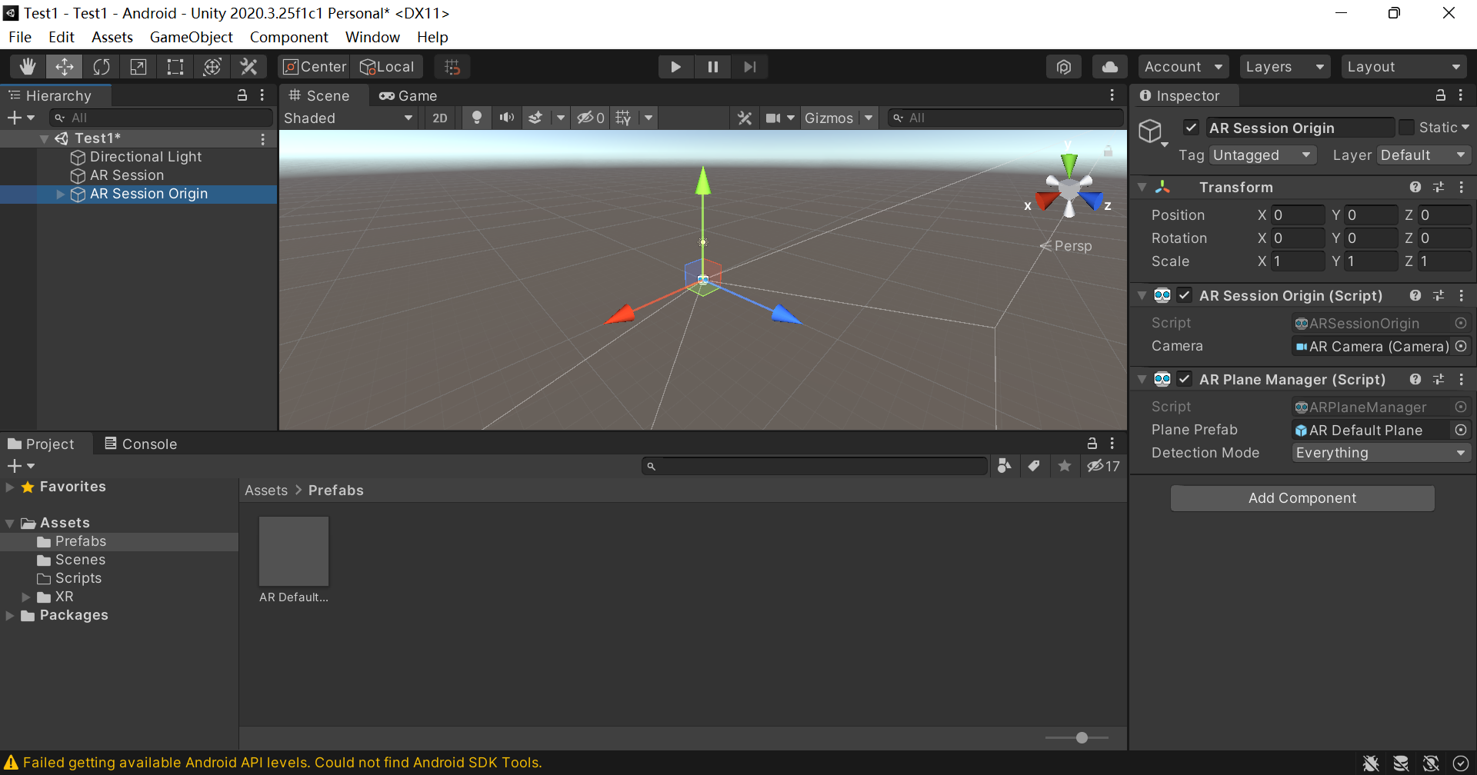1477x775 pixels.
Task: Expand AR Session Origin children
Action: click(x=60, y=194)
